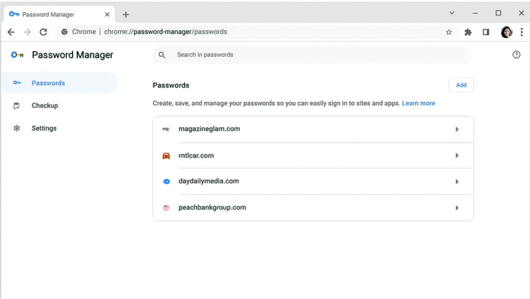Click the Settings gear icon
The width and height of the screenshot is (530, 299).
tap(16, 128)
